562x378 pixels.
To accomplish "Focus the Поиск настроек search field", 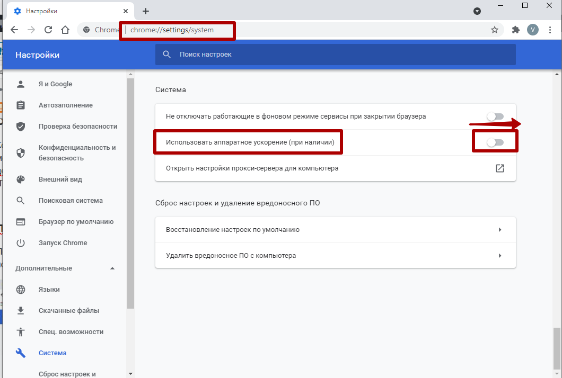I will (x=336, y=55).
